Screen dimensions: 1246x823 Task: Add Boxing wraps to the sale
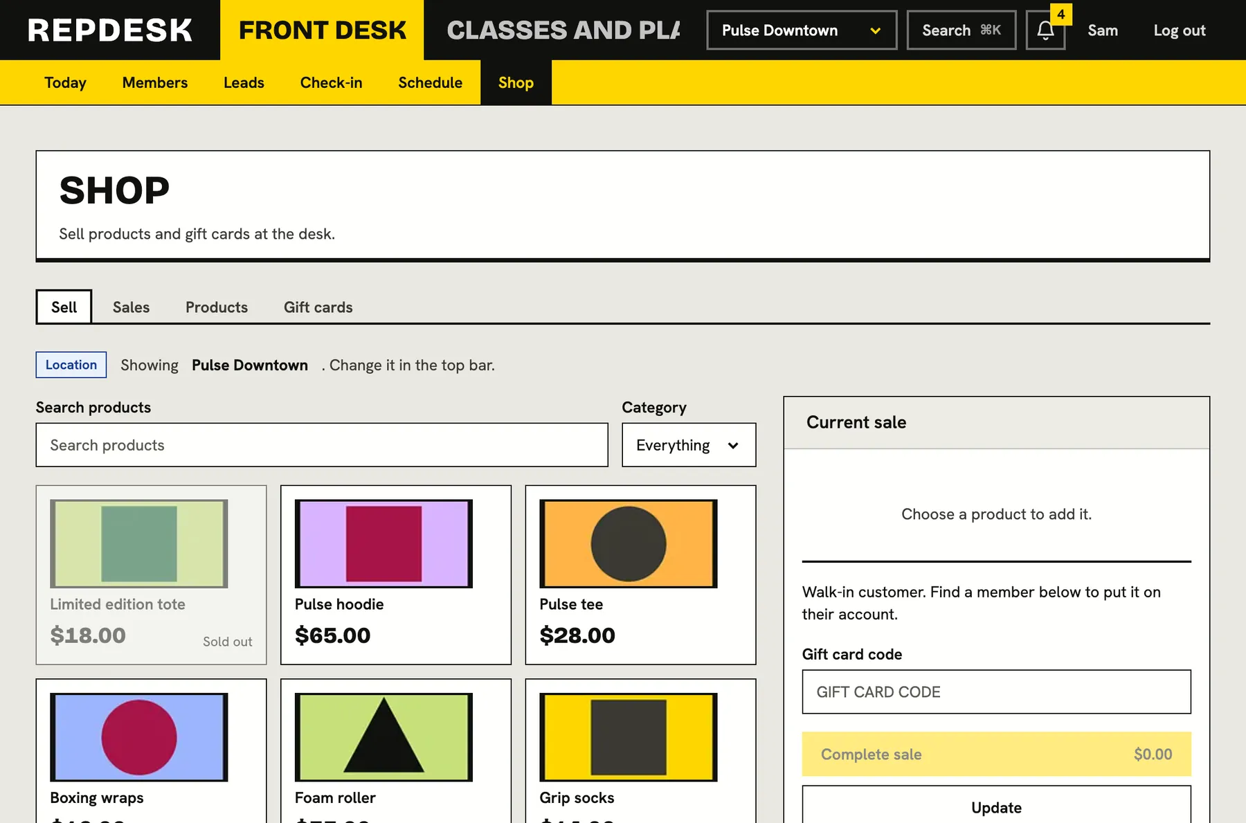click(151, 751)
